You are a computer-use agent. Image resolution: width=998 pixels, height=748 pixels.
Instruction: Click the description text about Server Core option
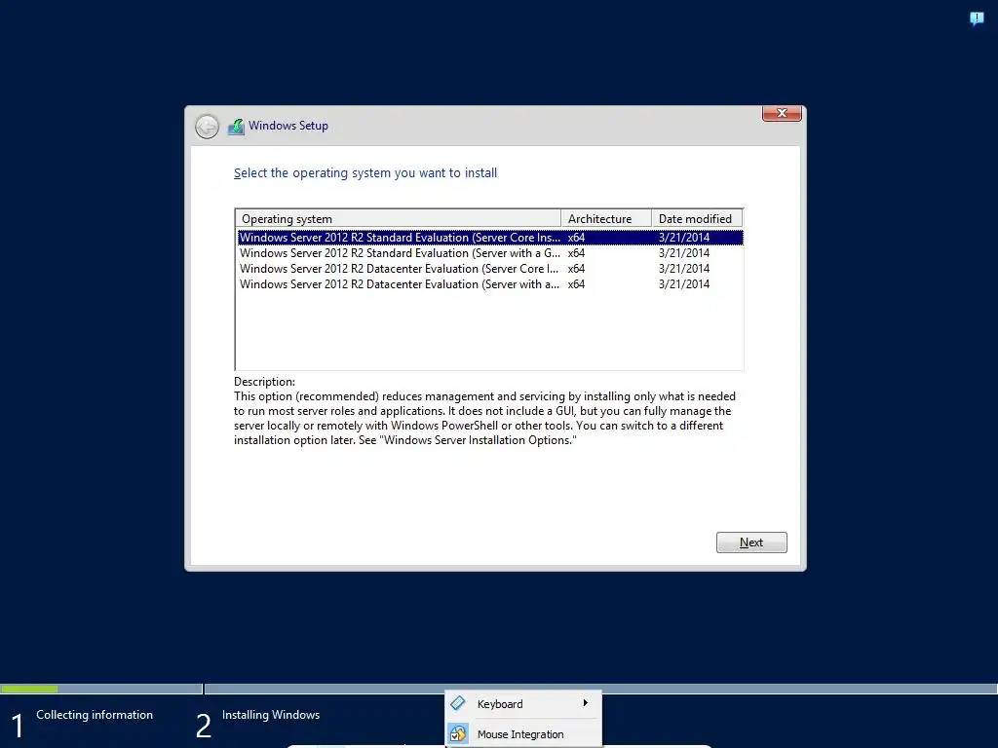click(x=484, y=418)
